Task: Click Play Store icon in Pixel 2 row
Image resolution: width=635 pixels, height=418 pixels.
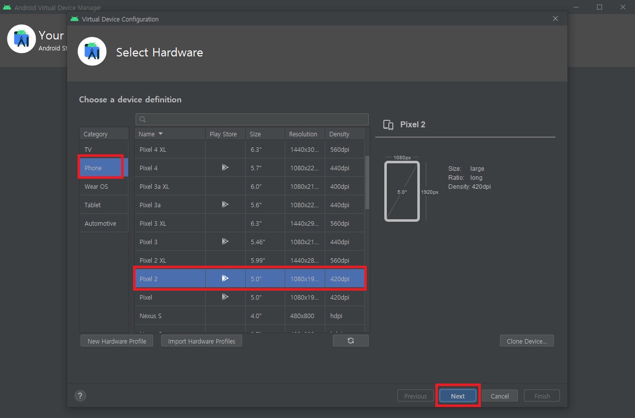Action: coord(225,279)
